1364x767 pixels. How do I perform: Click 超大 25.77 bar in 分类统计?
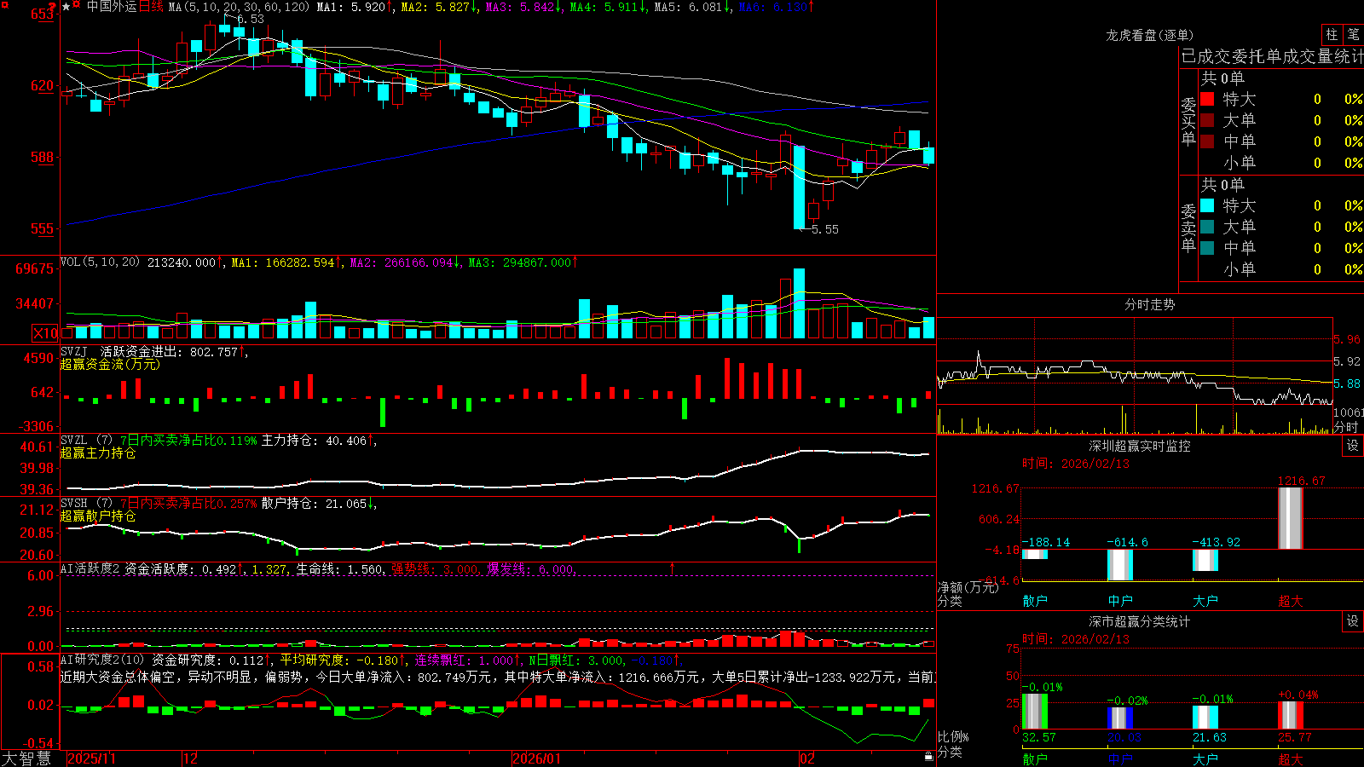pos(1291,715)
